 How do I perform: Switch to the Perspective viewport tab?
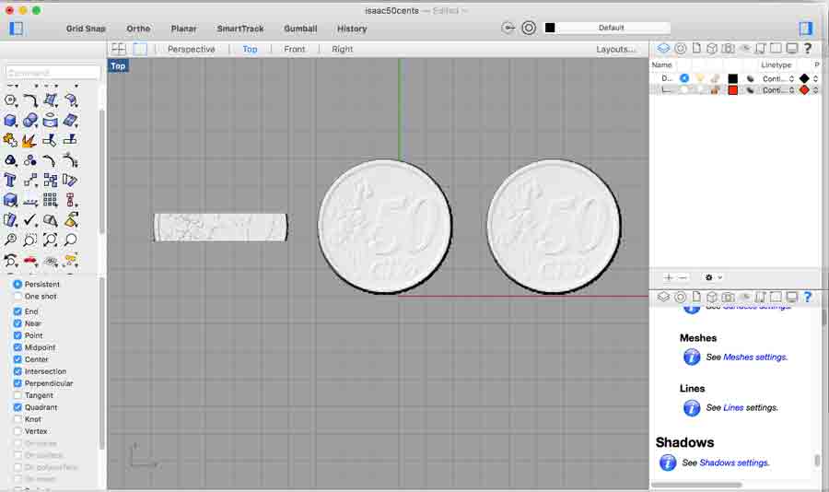click(191, 49)
